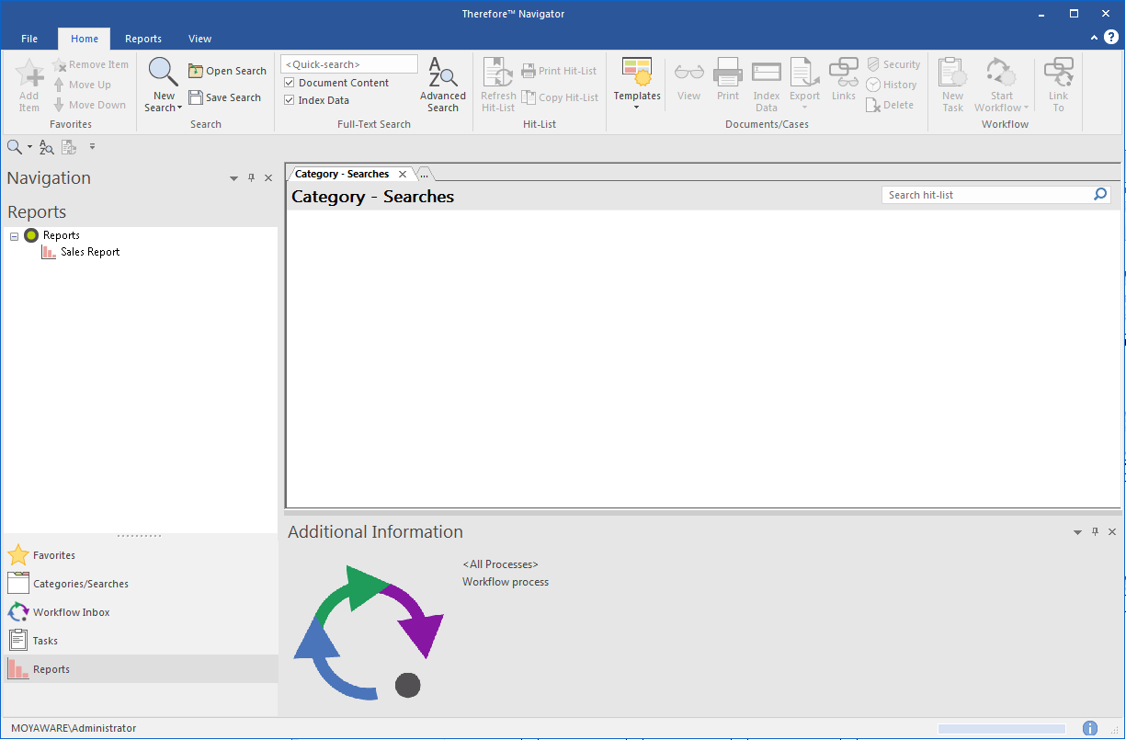Uncheck the Document Content checkbox
Viewport: 1126px width, 740px height.
pyautogui.click(x=290, y=83)
